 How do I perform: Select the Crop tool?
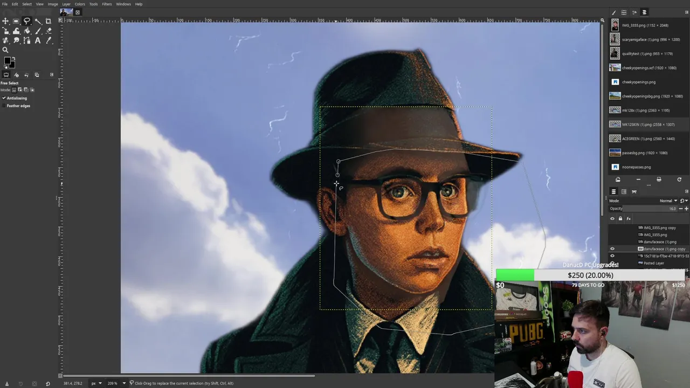point(49,21)
